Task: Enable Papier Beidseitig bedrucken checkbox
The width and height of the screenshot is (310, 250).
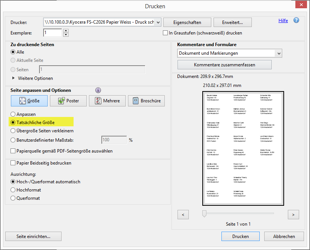Action: pos(14,163)
